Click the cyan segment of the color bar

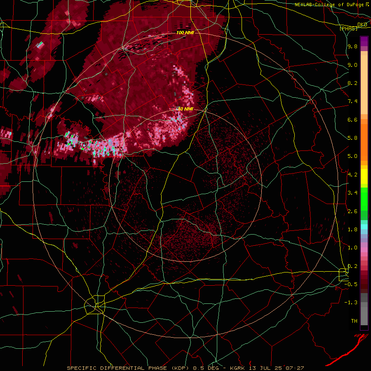(x=364, y=226)
